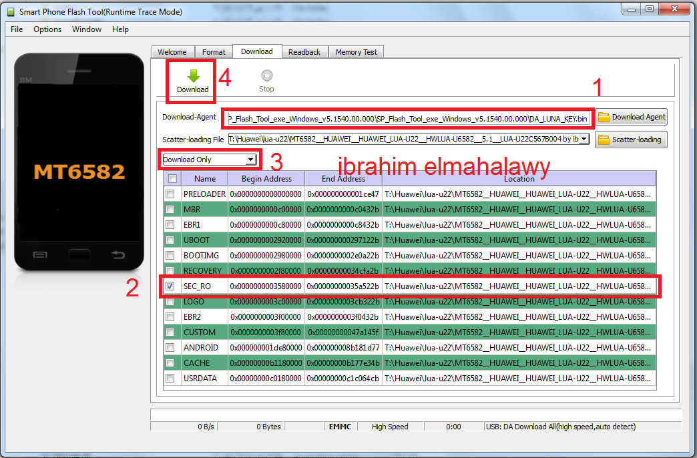
Task: Toggle the select-all checkbox in table header
Action: [x=172, y=179]
